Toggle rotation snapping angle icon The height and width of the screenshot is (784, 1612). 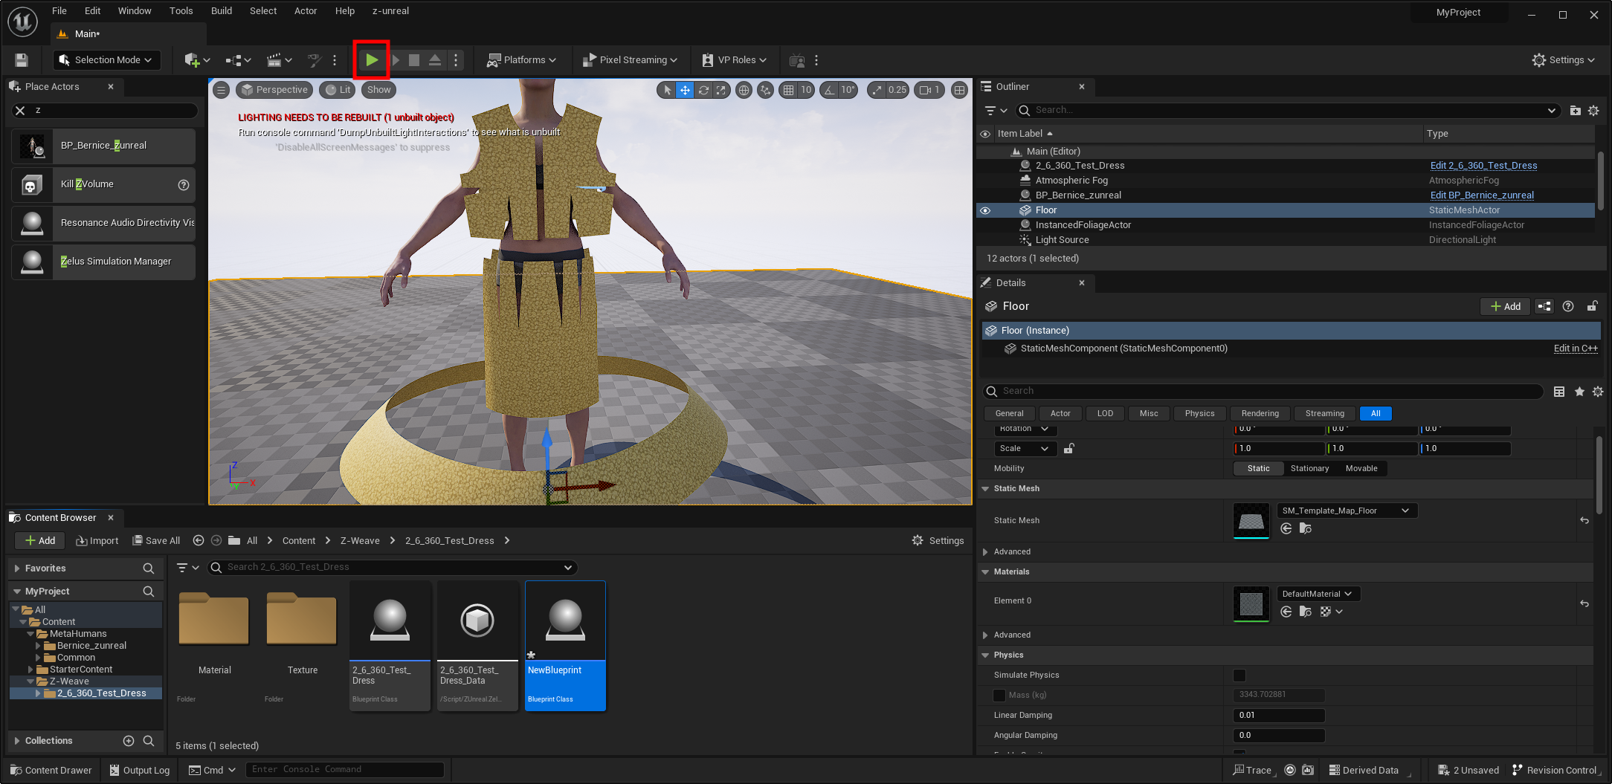[829, 90]
